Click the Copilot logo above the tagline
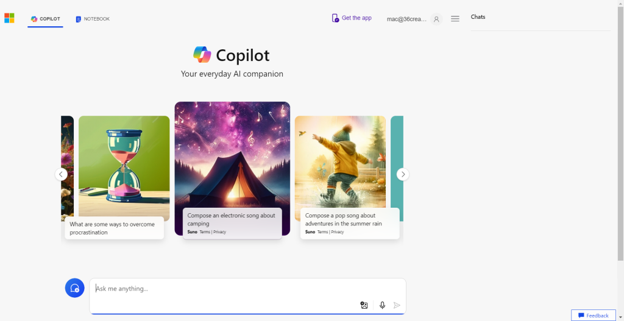 202,55
